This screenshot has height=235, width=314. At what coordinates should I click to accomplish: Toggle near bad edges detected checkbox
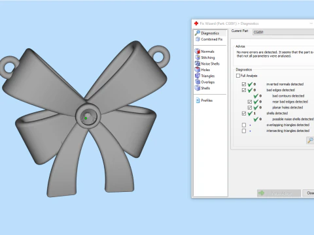point(250,102)
